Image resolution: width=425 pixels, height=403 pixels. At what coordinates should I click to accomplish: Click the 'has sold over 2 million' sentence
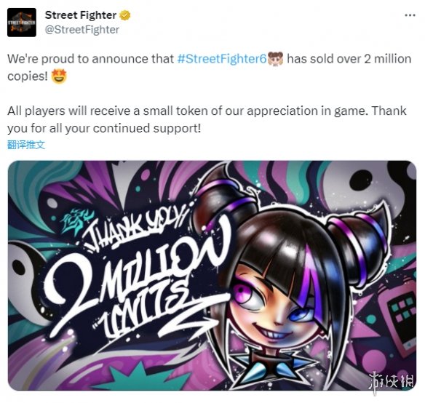click(349, 59)
